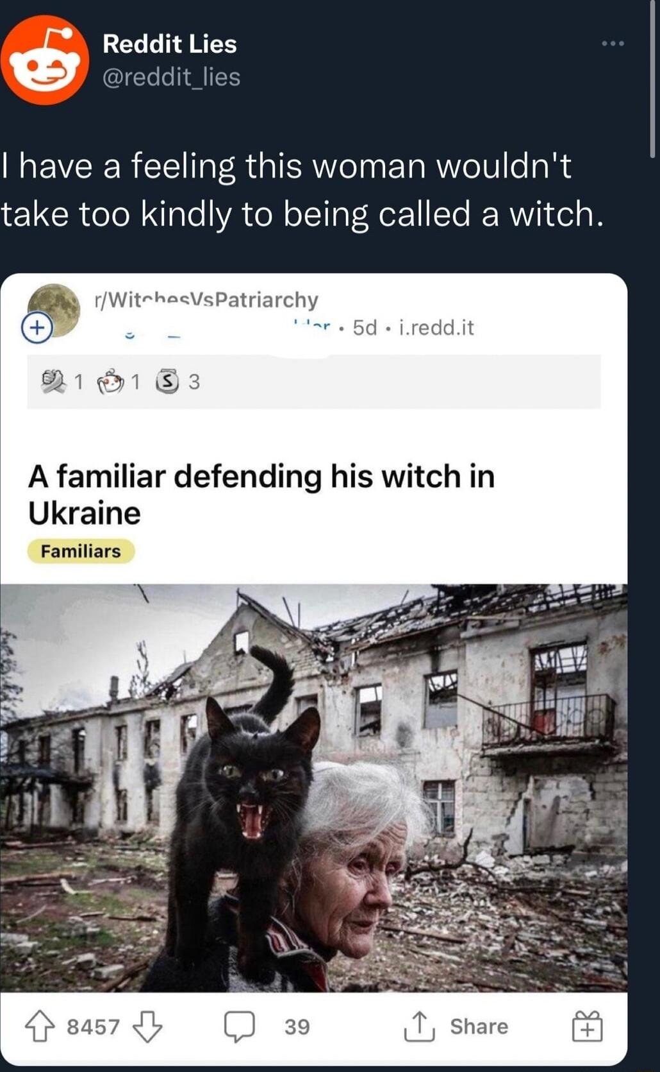Open the cat and woman photo
Screen dimensions: 660x1072
coord(313,788)
